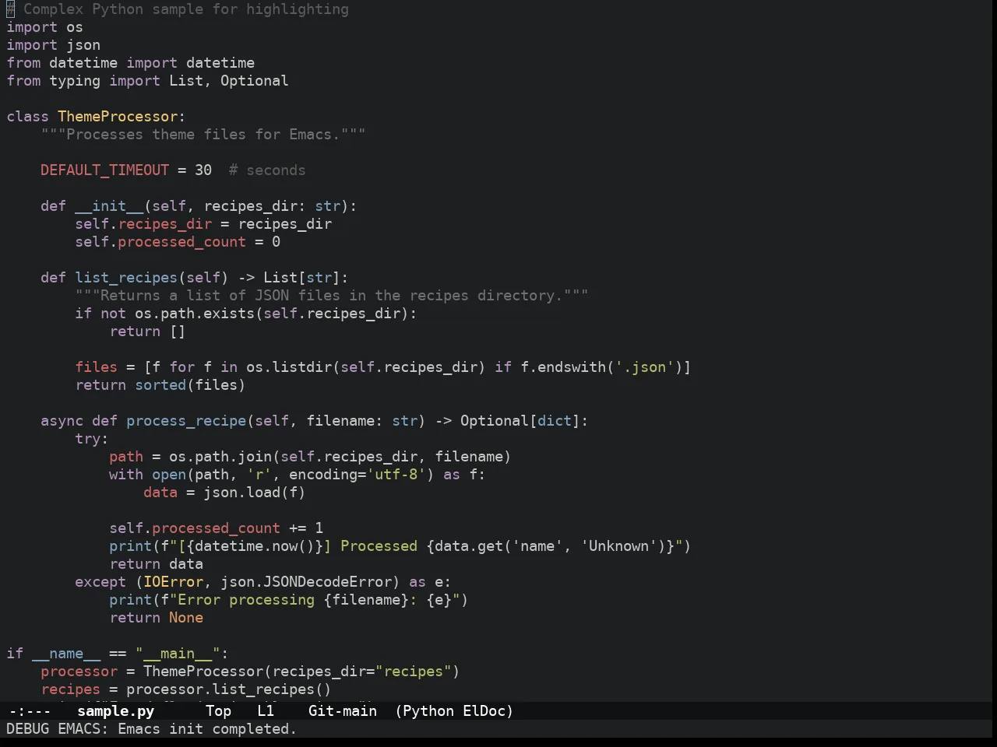Click the L1 line number indicator

(266, 711)
